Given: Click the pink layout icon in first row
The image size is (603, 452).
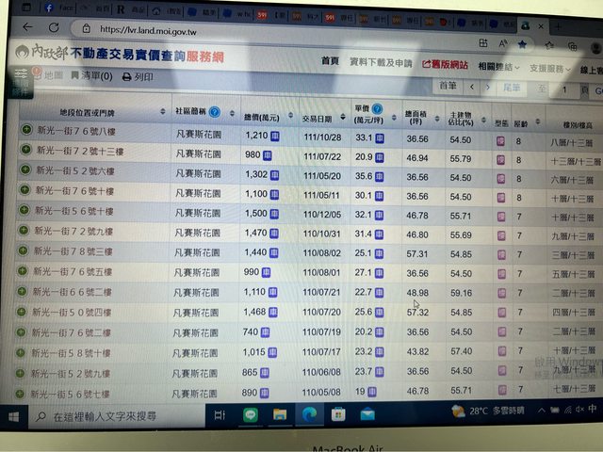Looking at the screenshot, I should click(x=500, y=139).
